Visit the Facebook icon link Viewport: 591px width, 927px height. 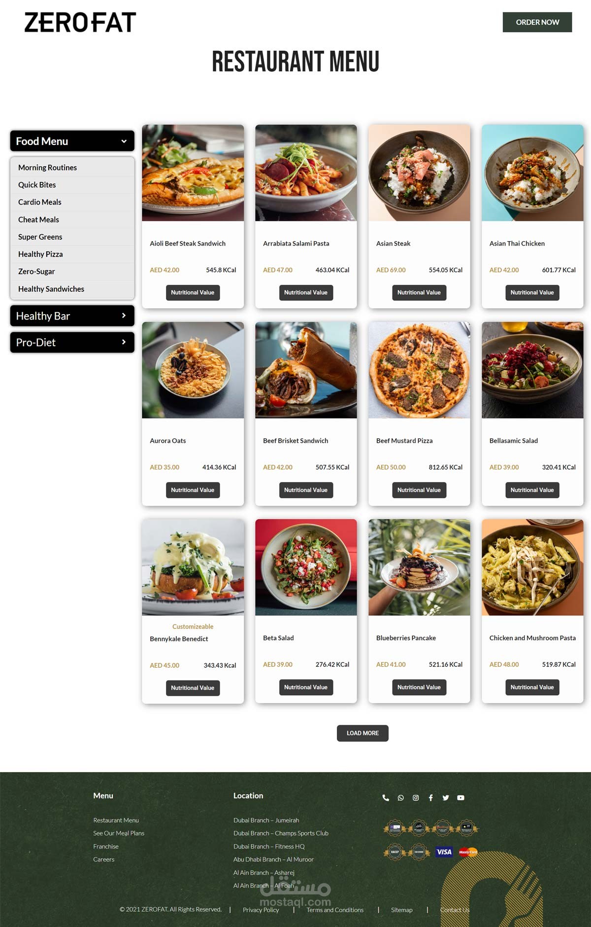tap(431, 798)
